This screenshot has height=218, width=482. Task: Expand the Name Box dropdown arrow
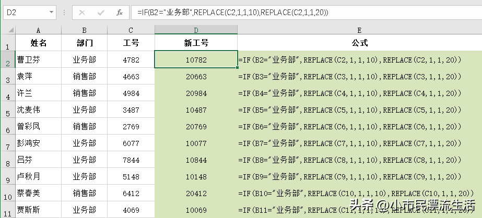[x=51, y=13]
